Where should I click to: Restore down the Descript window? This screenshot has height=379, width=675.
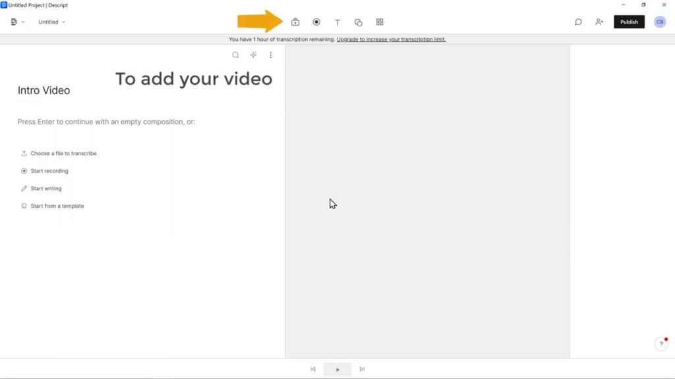click(643, 5)
